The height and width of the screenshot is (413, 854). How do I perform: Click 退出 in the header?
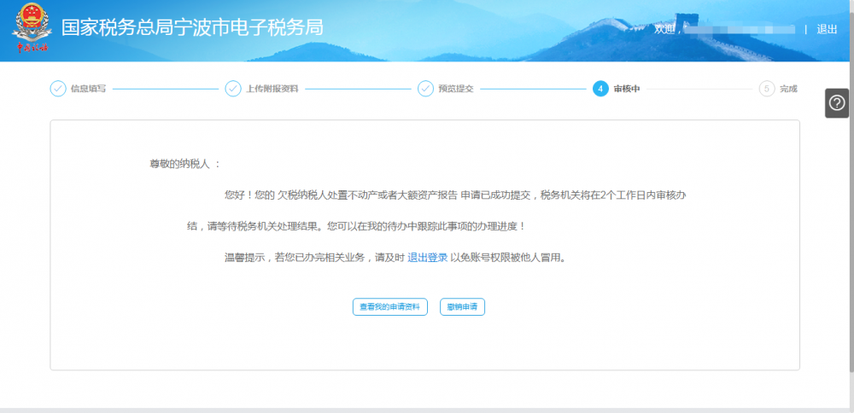(x=827, y=29)
